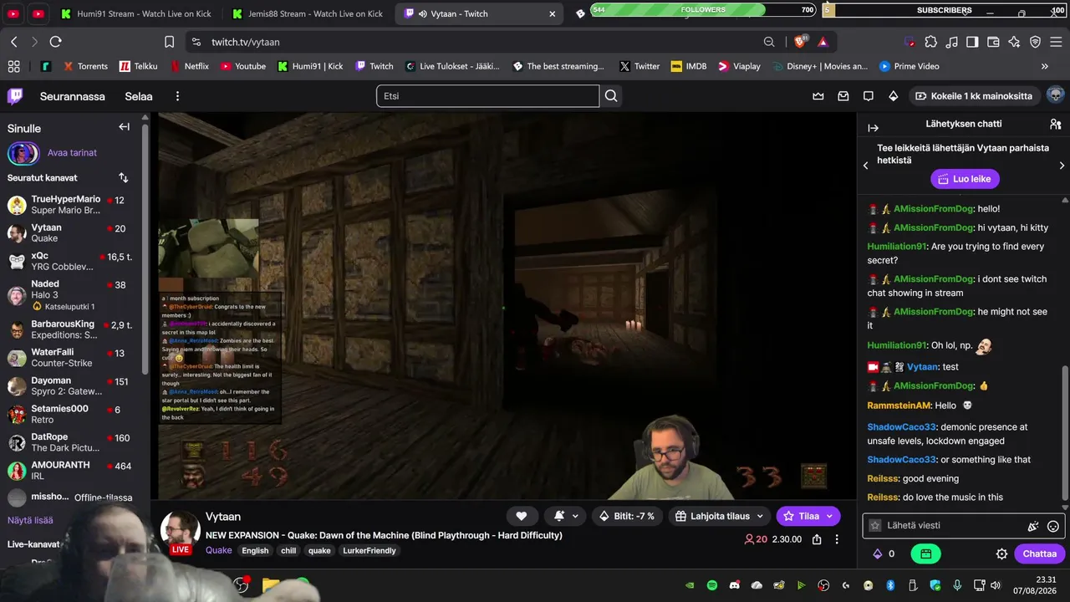Click the Twitch search magnifier button

(x=611, y=96)
